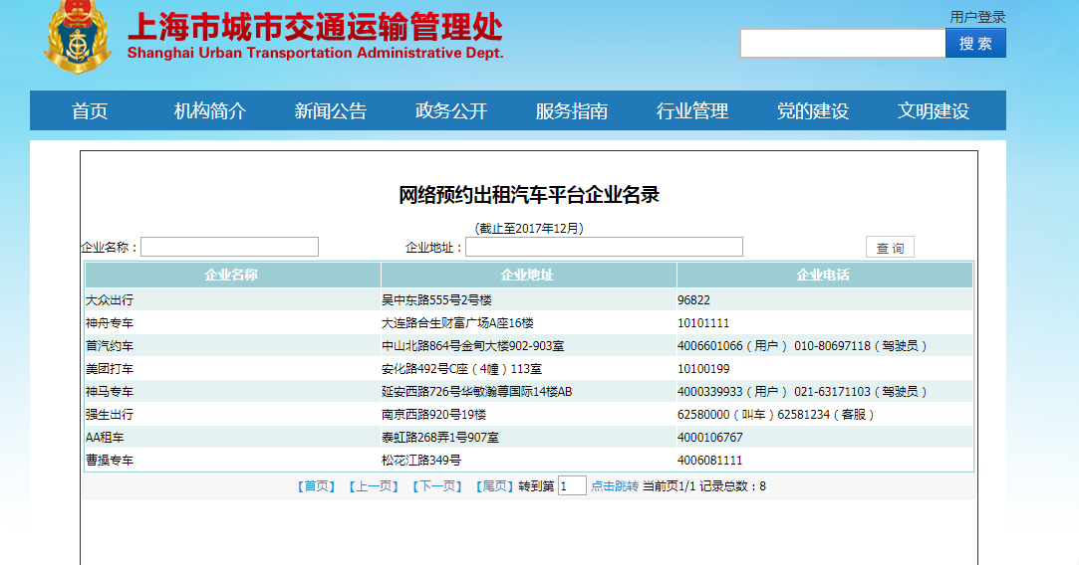1079x565 pixels.
Task: Select the 美团打车 company name cell
Action: click(110, 369)
